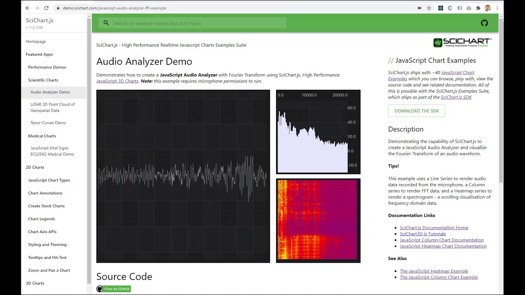Screen dimensions: 525x295
Task: Click the page vertical scrollbar
Action: (x=501, y=100)
